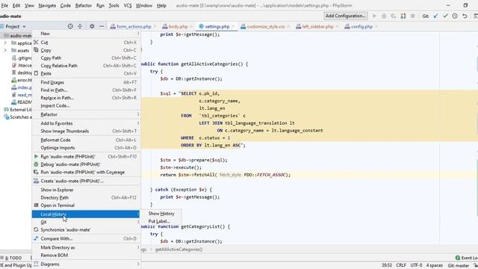Select Optimize Imports entry

[86, 148]
